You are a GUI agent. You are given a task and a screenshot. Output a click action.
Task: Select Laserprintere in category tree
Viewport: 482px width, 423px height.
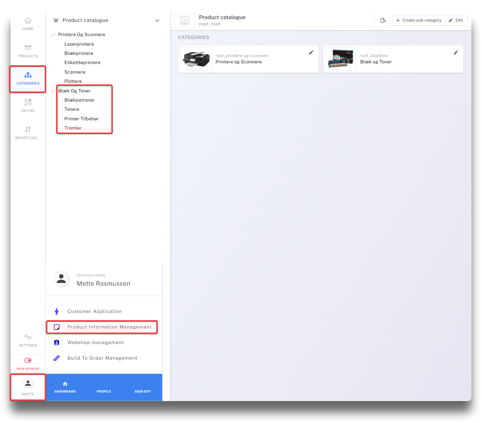pyautogui.click(x=79, y=44)
